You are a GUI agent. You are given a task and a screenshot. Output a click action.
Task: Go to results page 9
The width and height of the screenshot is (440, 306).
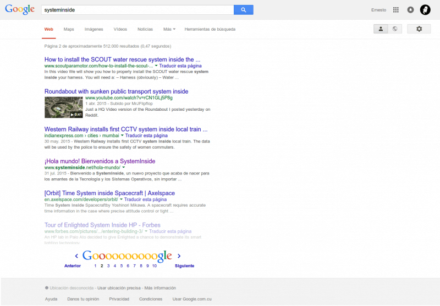click(x=147, y=266)
